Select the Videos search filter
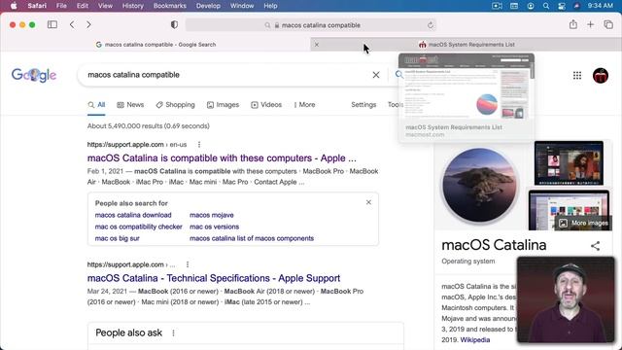The image size is (622, 350). coord(266,105)
